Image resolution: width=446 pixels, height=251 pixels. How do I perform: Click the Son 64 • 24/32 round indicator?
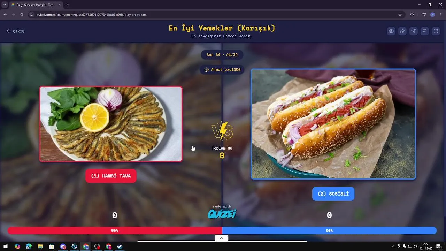coord(222,55)
